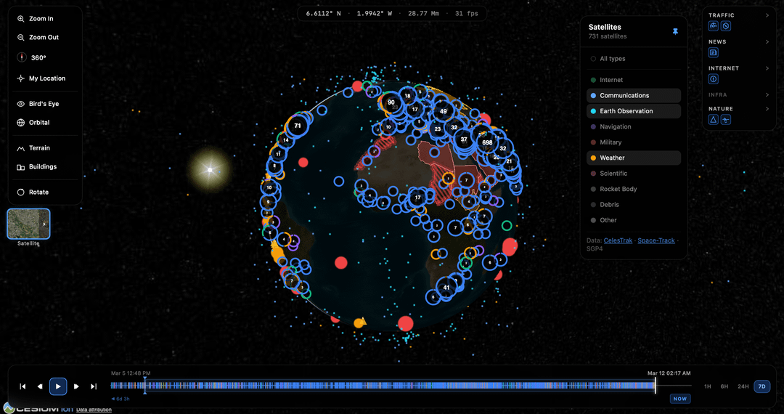Screen dimensions: 784x414
Task: Click the news layer icon under NEWS
Action: (714, 52)
